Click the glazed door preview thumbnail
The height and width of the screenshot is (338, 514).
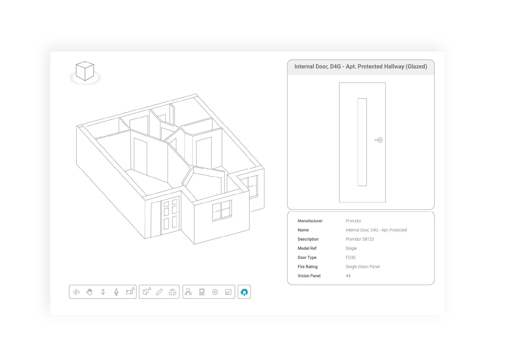362,142
